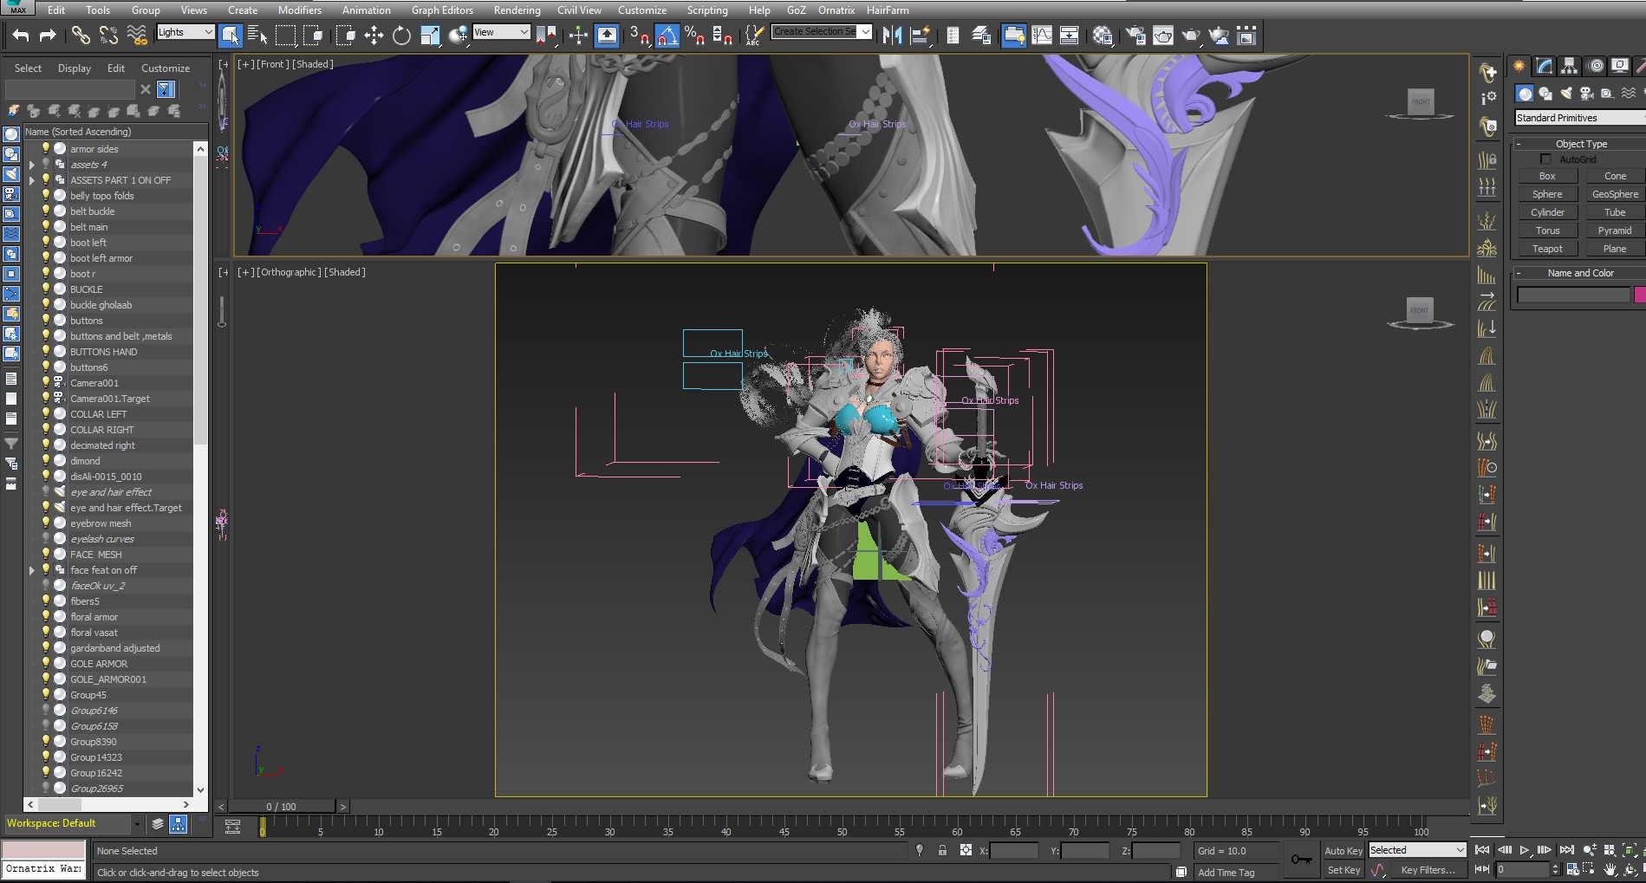Open the Lights selection filter dropdown

(185, 32)
